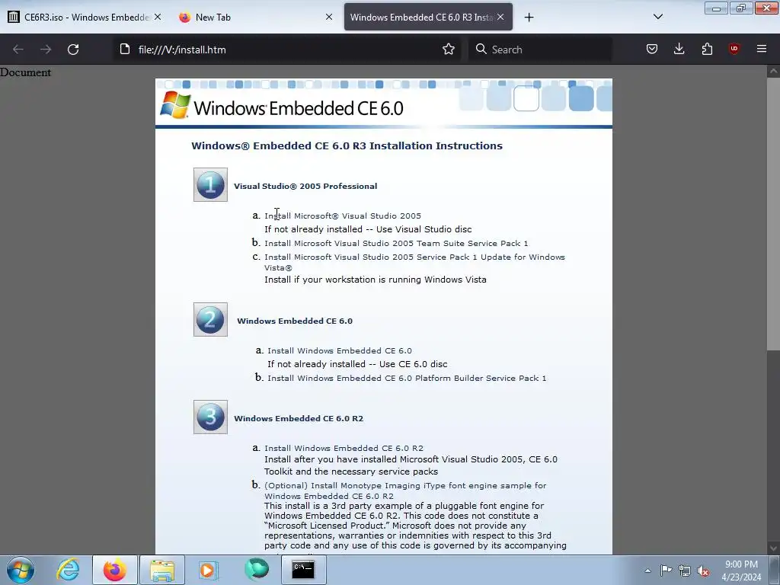
Task: Reload the current page
Action: click(73, 50)
